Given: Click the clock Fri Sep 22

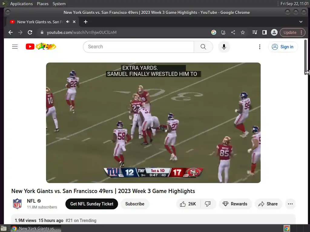Looking at the screenshot, I should tap(294, 4).
